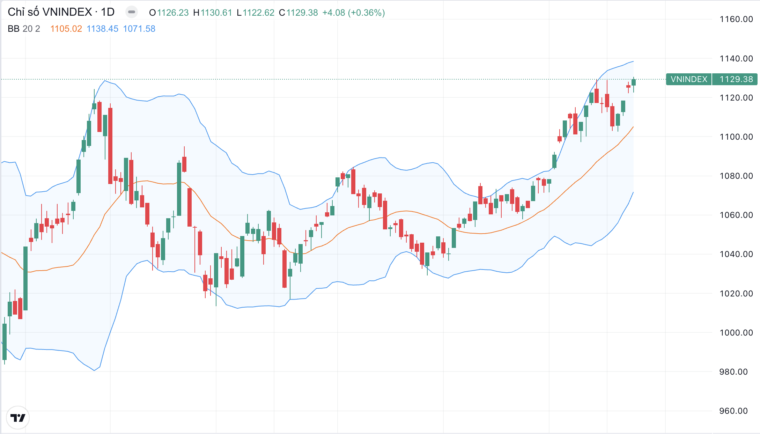
Task: Click the open price O1126.23
Action: click(169, 13)
